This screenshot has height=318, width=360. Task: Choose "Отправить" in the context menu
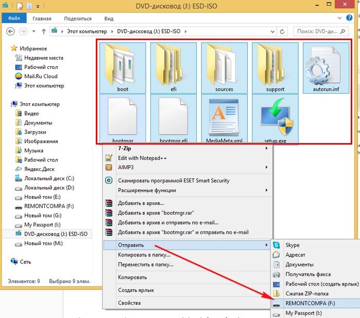187,245
